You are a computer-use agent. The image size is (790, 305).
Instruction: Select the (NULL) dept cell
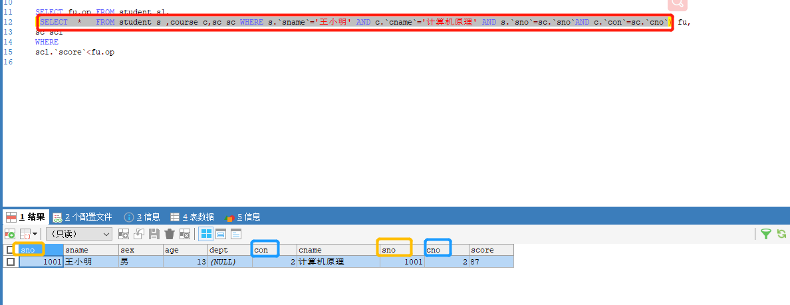click(x=229, y=262)
